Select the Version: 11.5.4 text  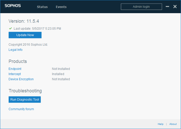click(x=24, y=21)
